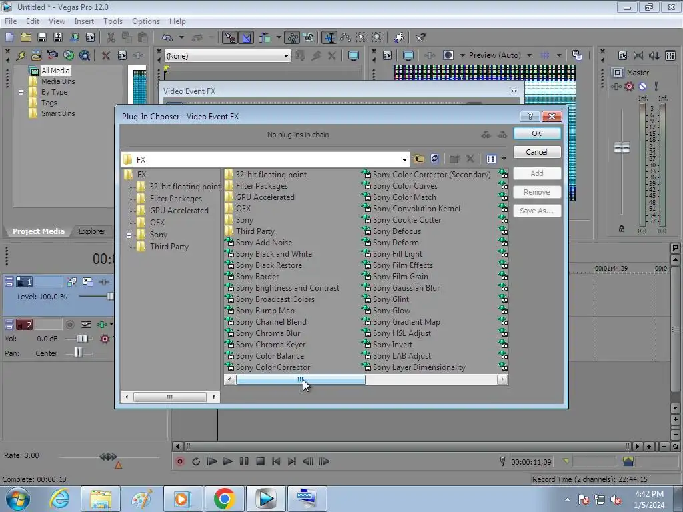Open the Options menu
The height and width of the screenshot is (512, 683).
[x=146, y=21]
